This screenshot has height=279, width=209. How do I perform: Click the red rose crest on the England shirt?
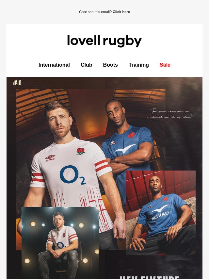81,151
